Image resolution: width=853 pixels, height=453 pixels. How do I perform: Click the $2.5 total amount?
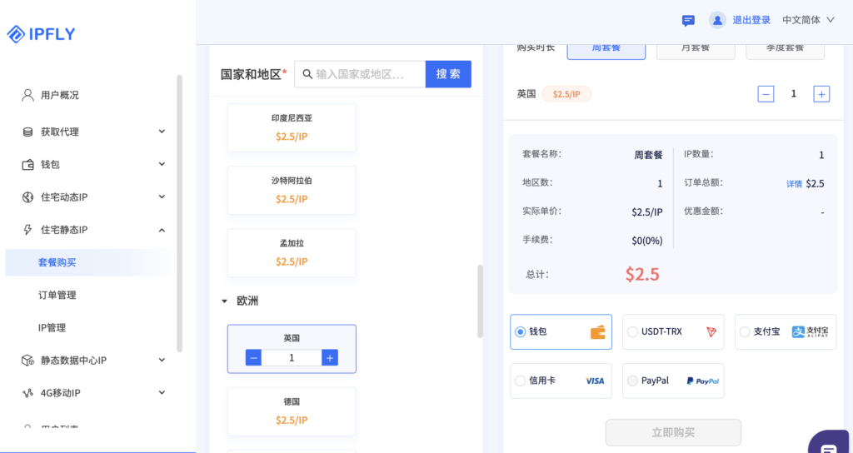coord(642,274)
